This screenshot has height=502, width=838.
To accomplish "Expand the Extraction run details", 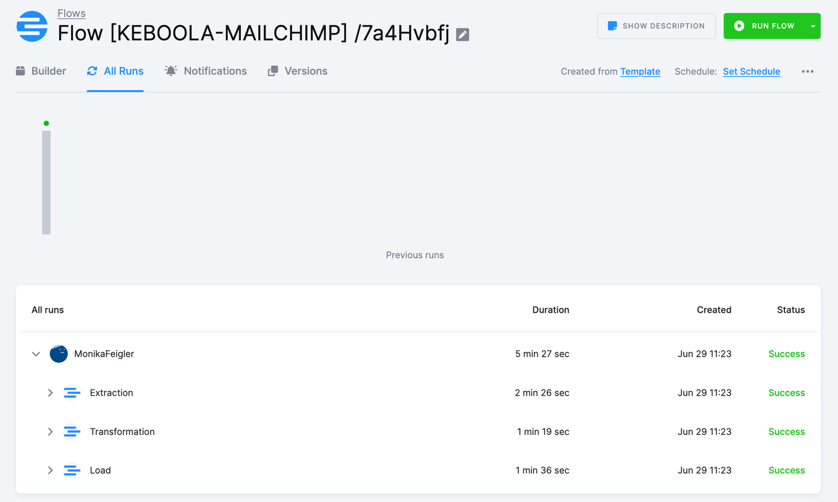I will (50, 392).
